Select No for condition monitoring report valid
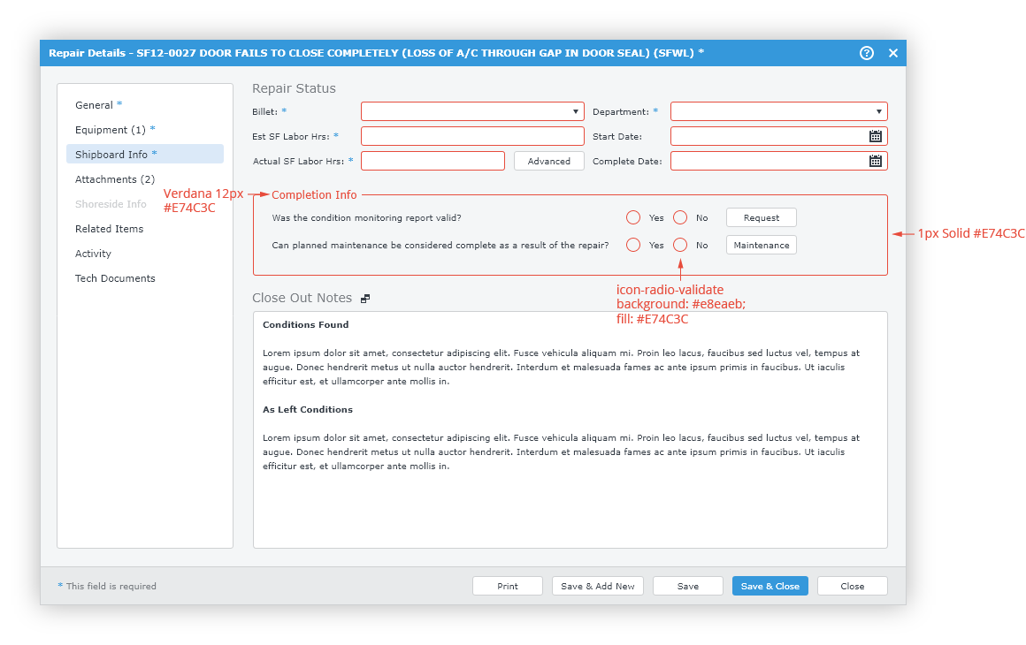 click(x=680, y=217)
